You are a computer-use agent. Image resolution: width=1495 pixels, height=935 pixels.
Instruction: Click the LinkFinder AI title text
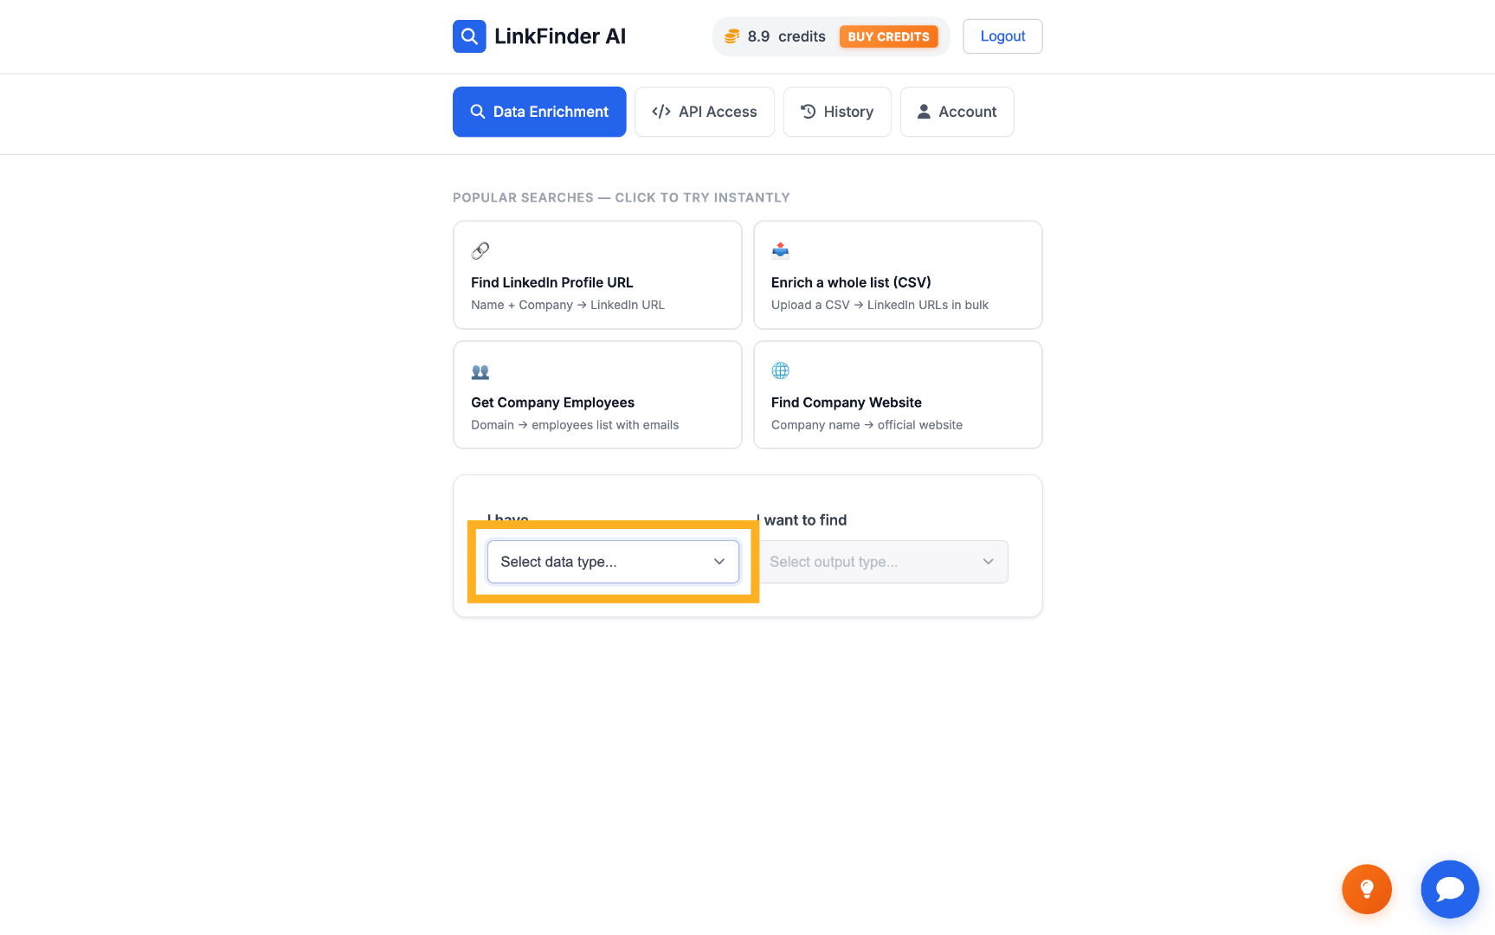pyautogui.click(x=560, y=36)
